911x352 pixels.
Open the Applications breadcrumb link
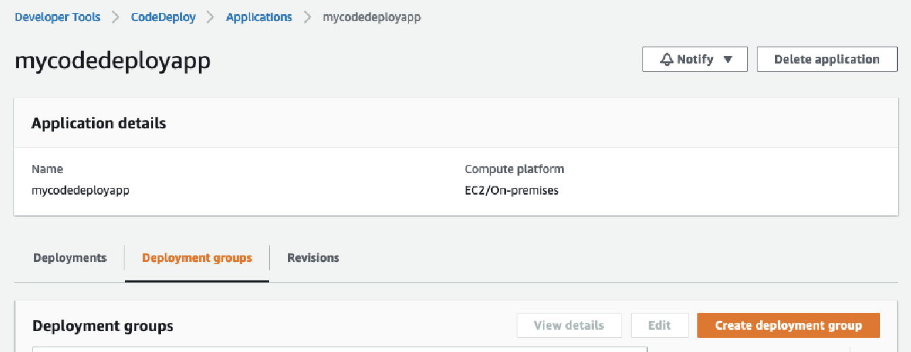259,18
